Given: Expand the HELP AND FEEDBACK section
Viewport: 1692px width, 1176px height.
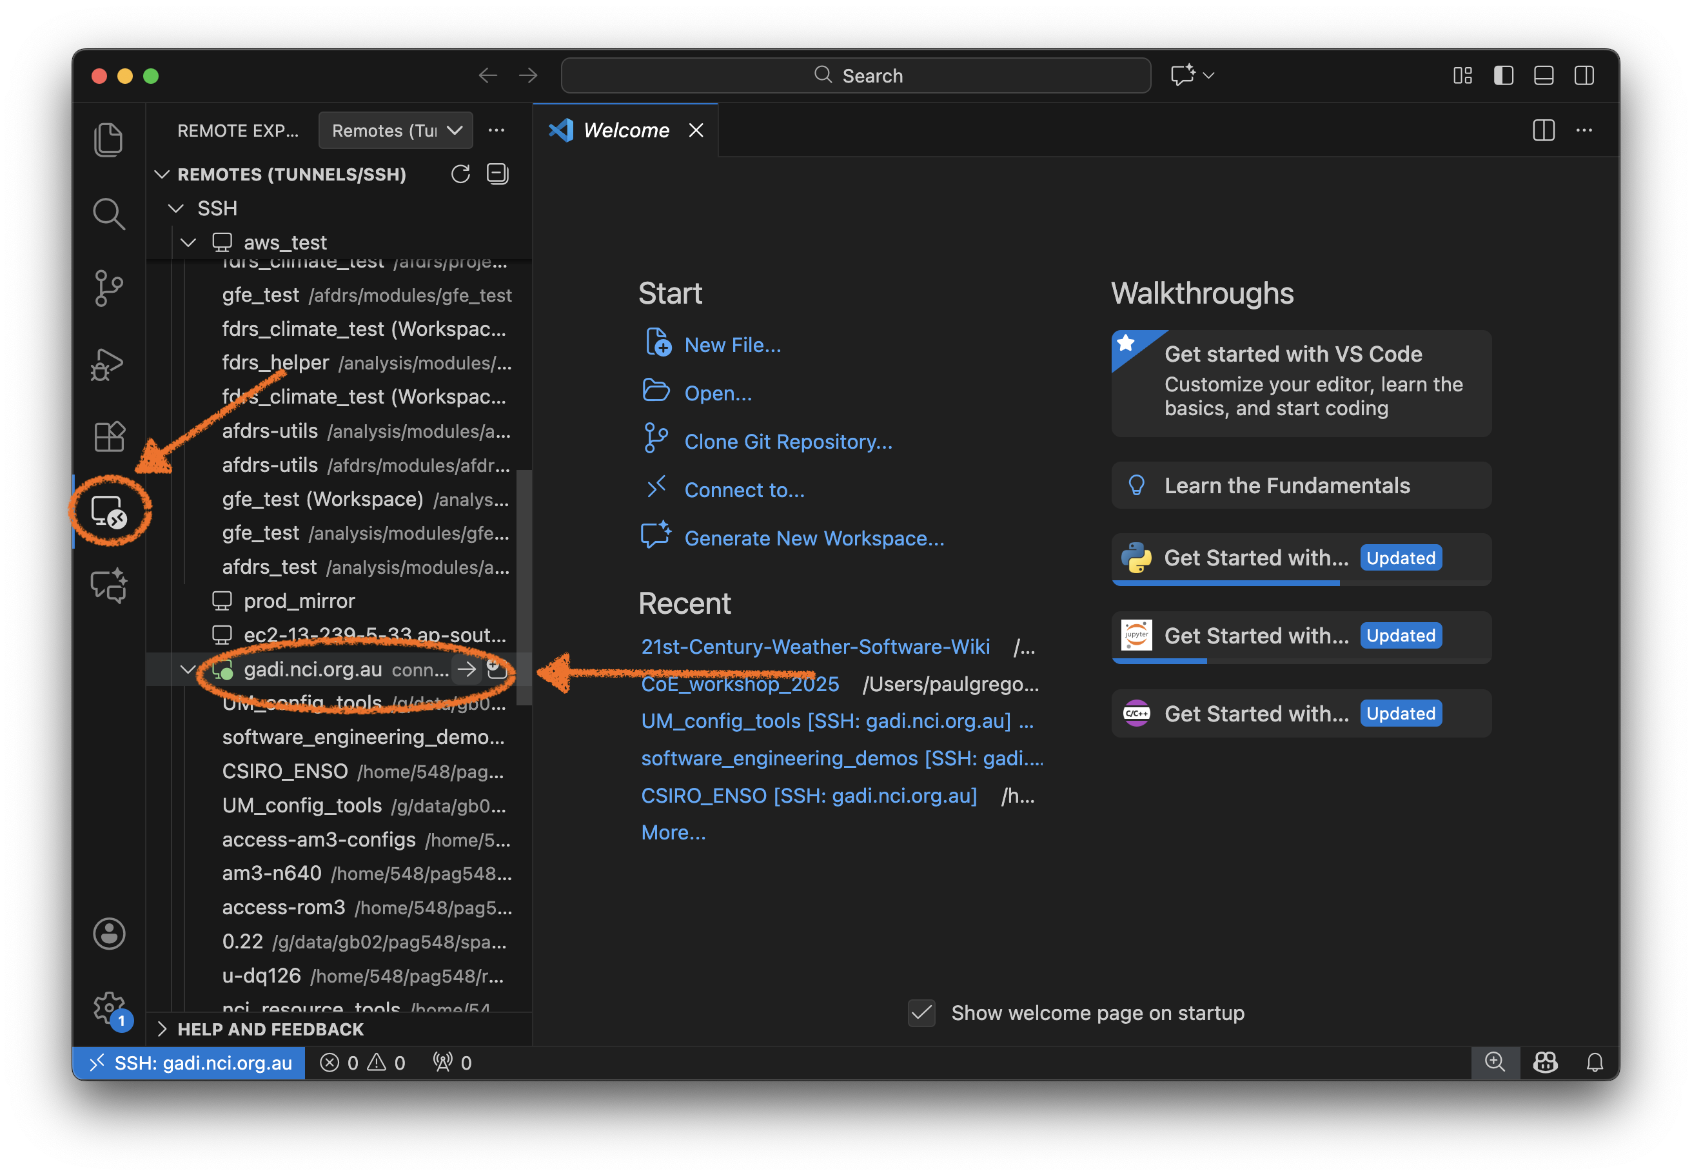Looking at the screenshot, I should pos(259,1030).
